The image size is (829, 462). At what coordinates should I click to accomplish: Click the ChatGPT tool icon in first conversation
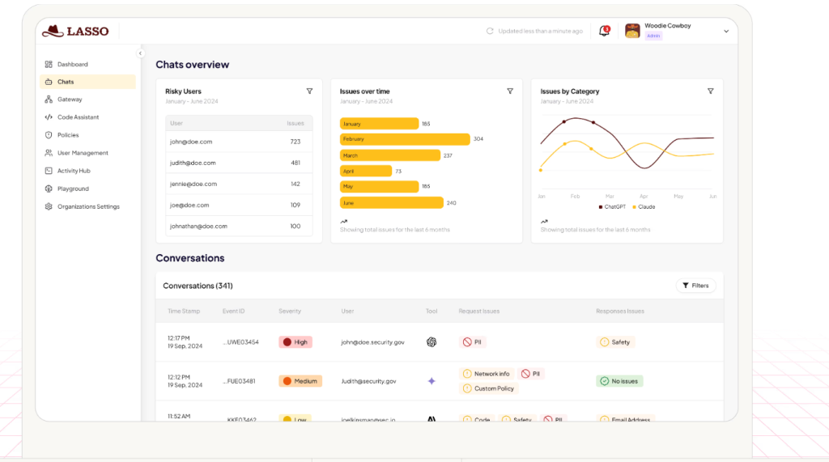pos(432,342)
